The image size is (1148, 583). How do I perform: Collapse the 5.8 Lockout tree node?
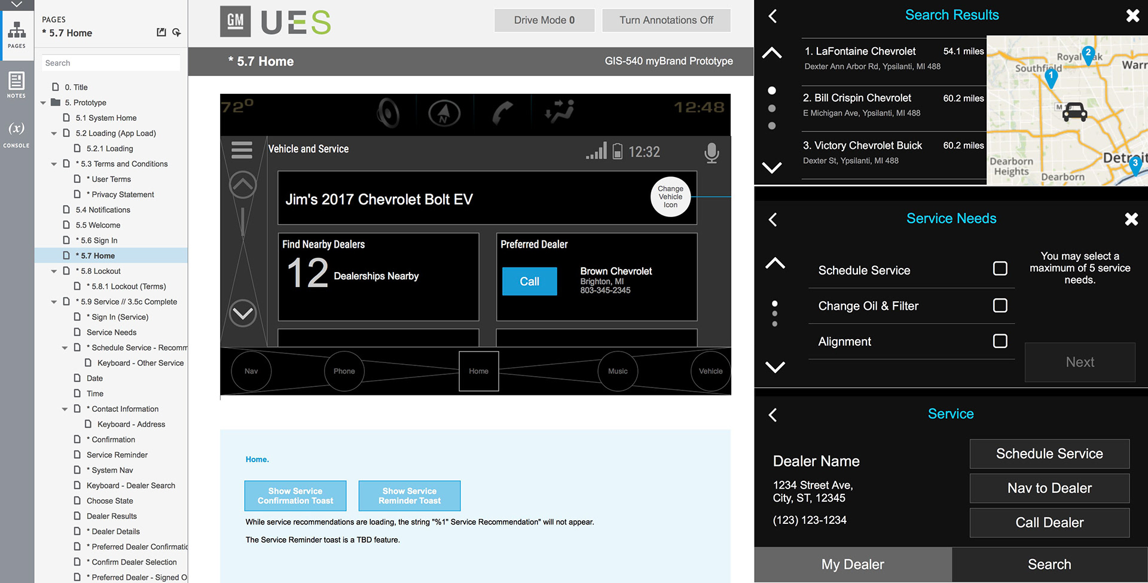coord(54,271)
